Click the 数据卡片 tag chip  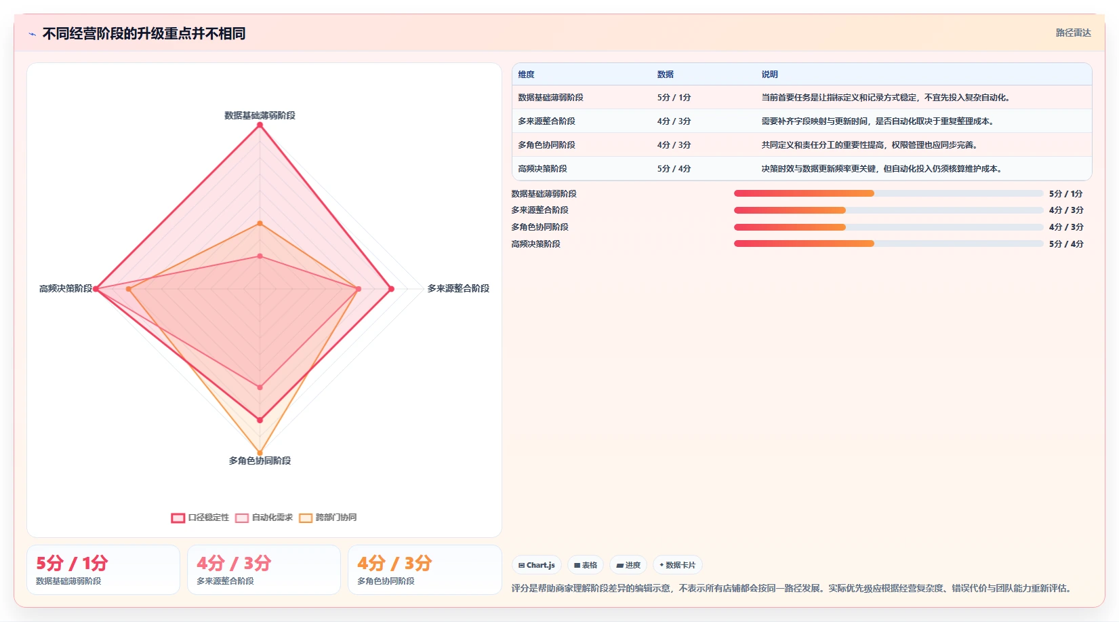tap(677, 565)
